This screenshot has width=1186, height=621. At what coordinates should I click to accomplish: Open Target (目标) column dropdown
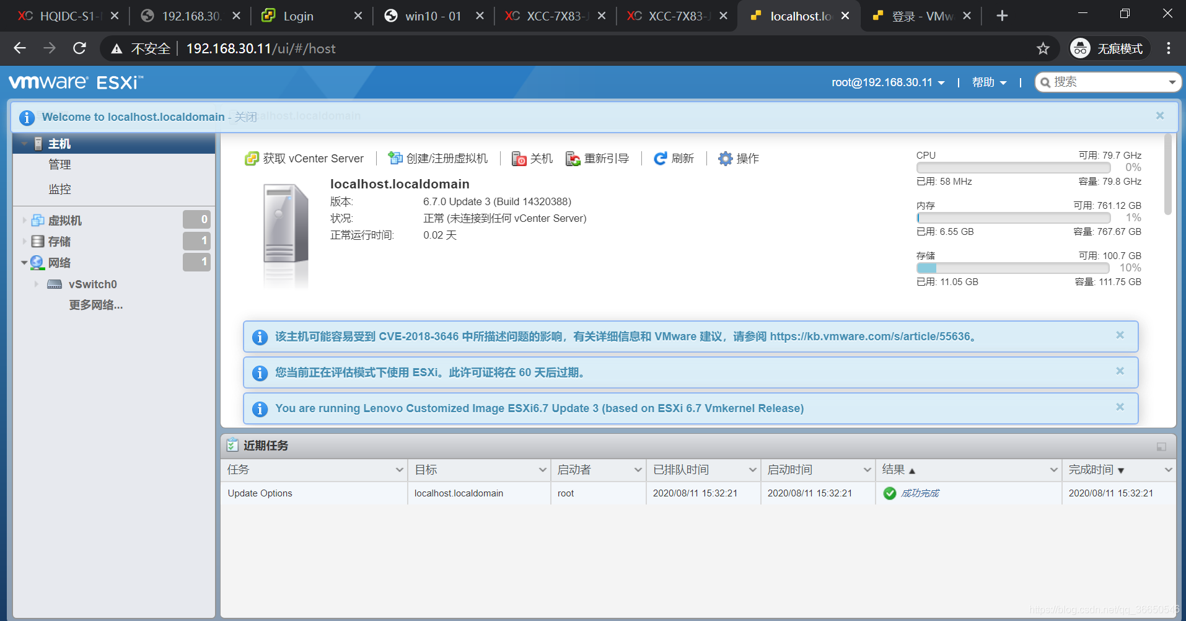point(542,470)
